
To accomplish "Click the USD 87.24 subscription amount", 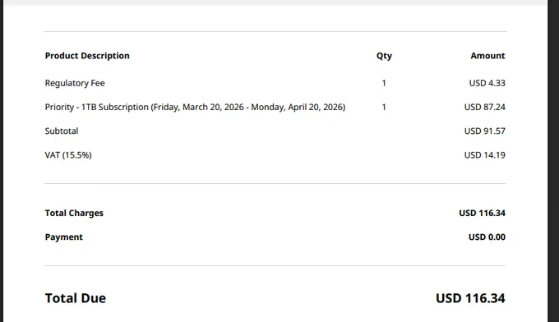I will click(484, 107).
